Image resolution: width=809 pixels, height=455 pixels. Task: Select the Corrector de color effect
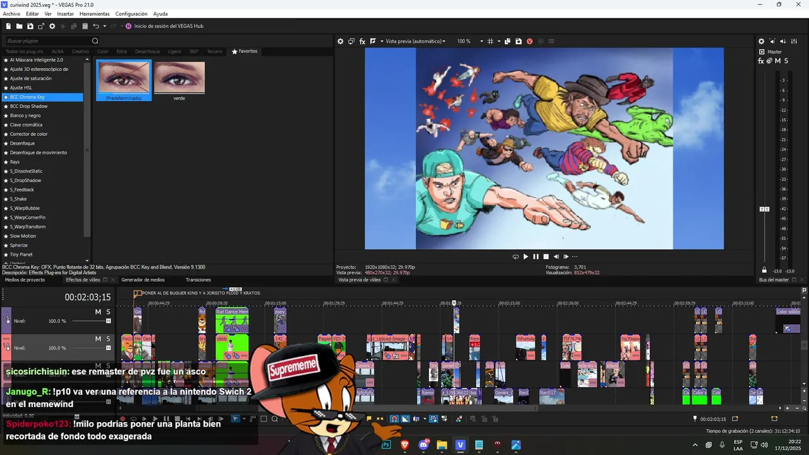tap(43, 134)
